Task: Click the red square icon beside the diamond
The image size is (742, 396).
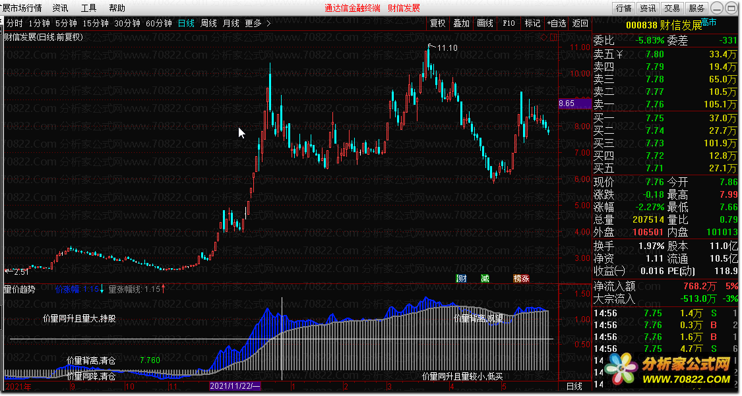Action: click(553, 38)
